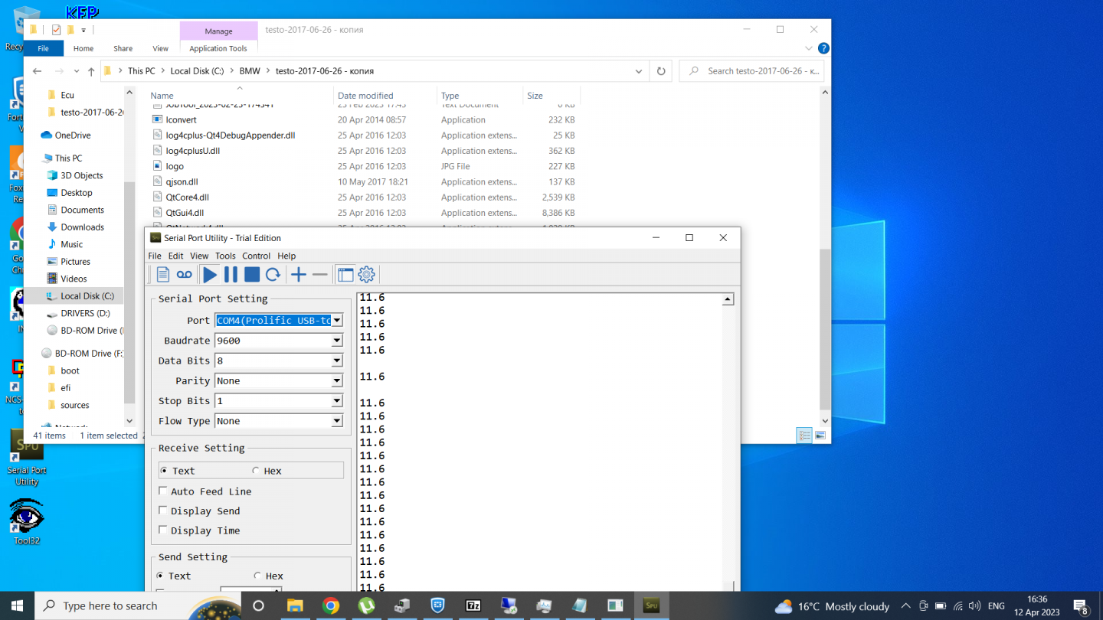The width and height of the screenshot is (1103, 620).
Task: Select QtCore4.dll file
Action: [187, 197]
